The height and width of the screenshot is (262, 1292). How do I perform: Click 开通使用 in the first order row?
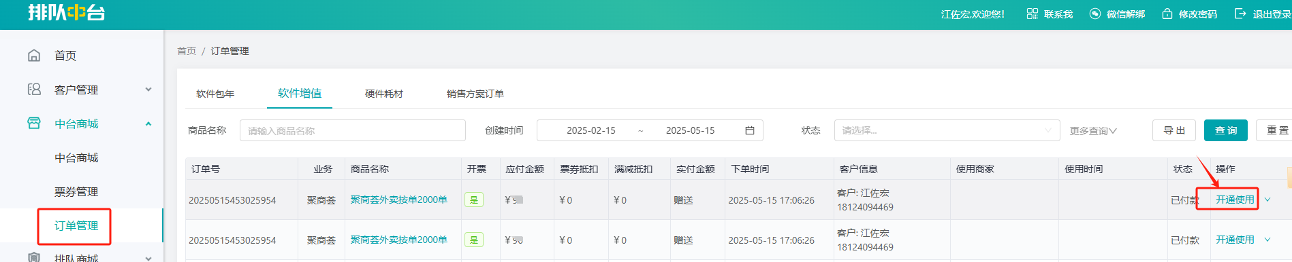pyautogui.click(x=1235, y=200)
